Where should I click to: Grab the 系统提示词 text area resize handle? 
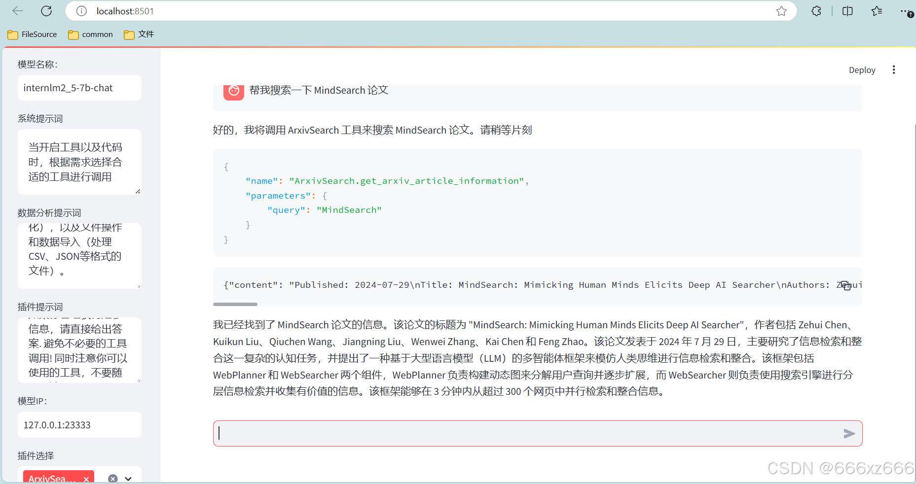click(138, 191)
